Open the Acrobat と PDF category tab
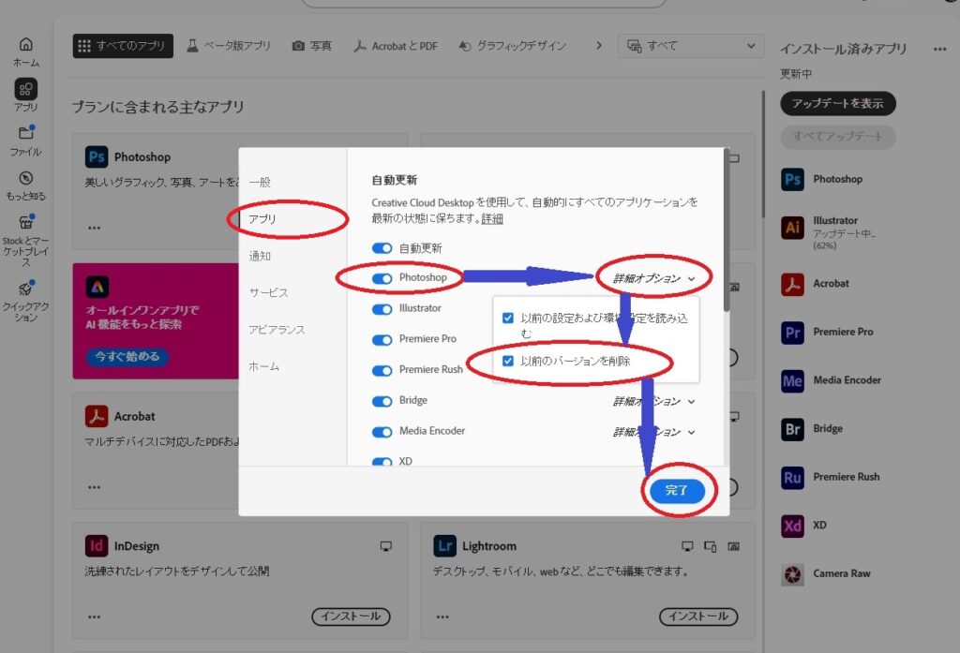 pyautogui.click(x=397, y=45)
